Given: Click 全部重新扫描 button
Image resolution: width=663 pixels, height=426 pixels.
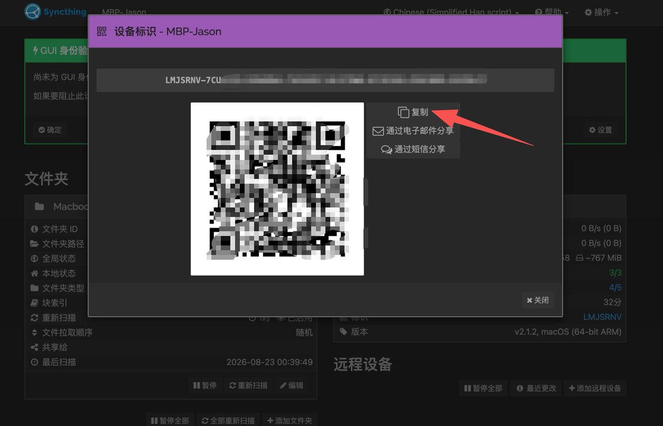Looking at the screenshot, I should [x=228, y=420].
